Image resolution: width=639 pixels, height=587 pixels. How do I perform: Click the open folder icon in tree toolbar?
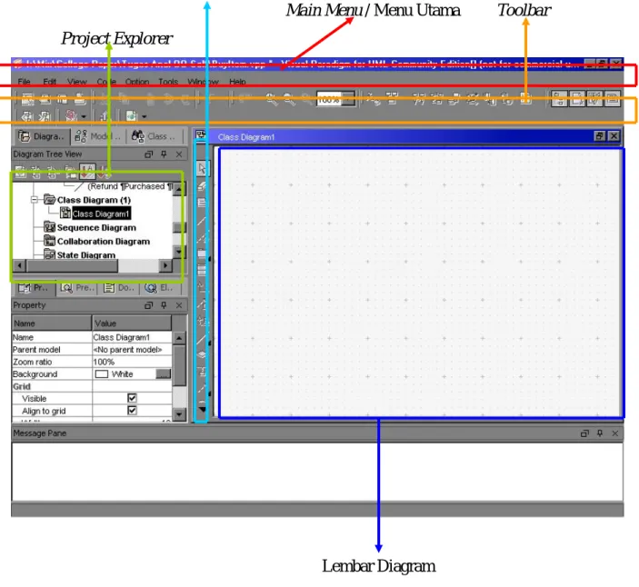70,173
